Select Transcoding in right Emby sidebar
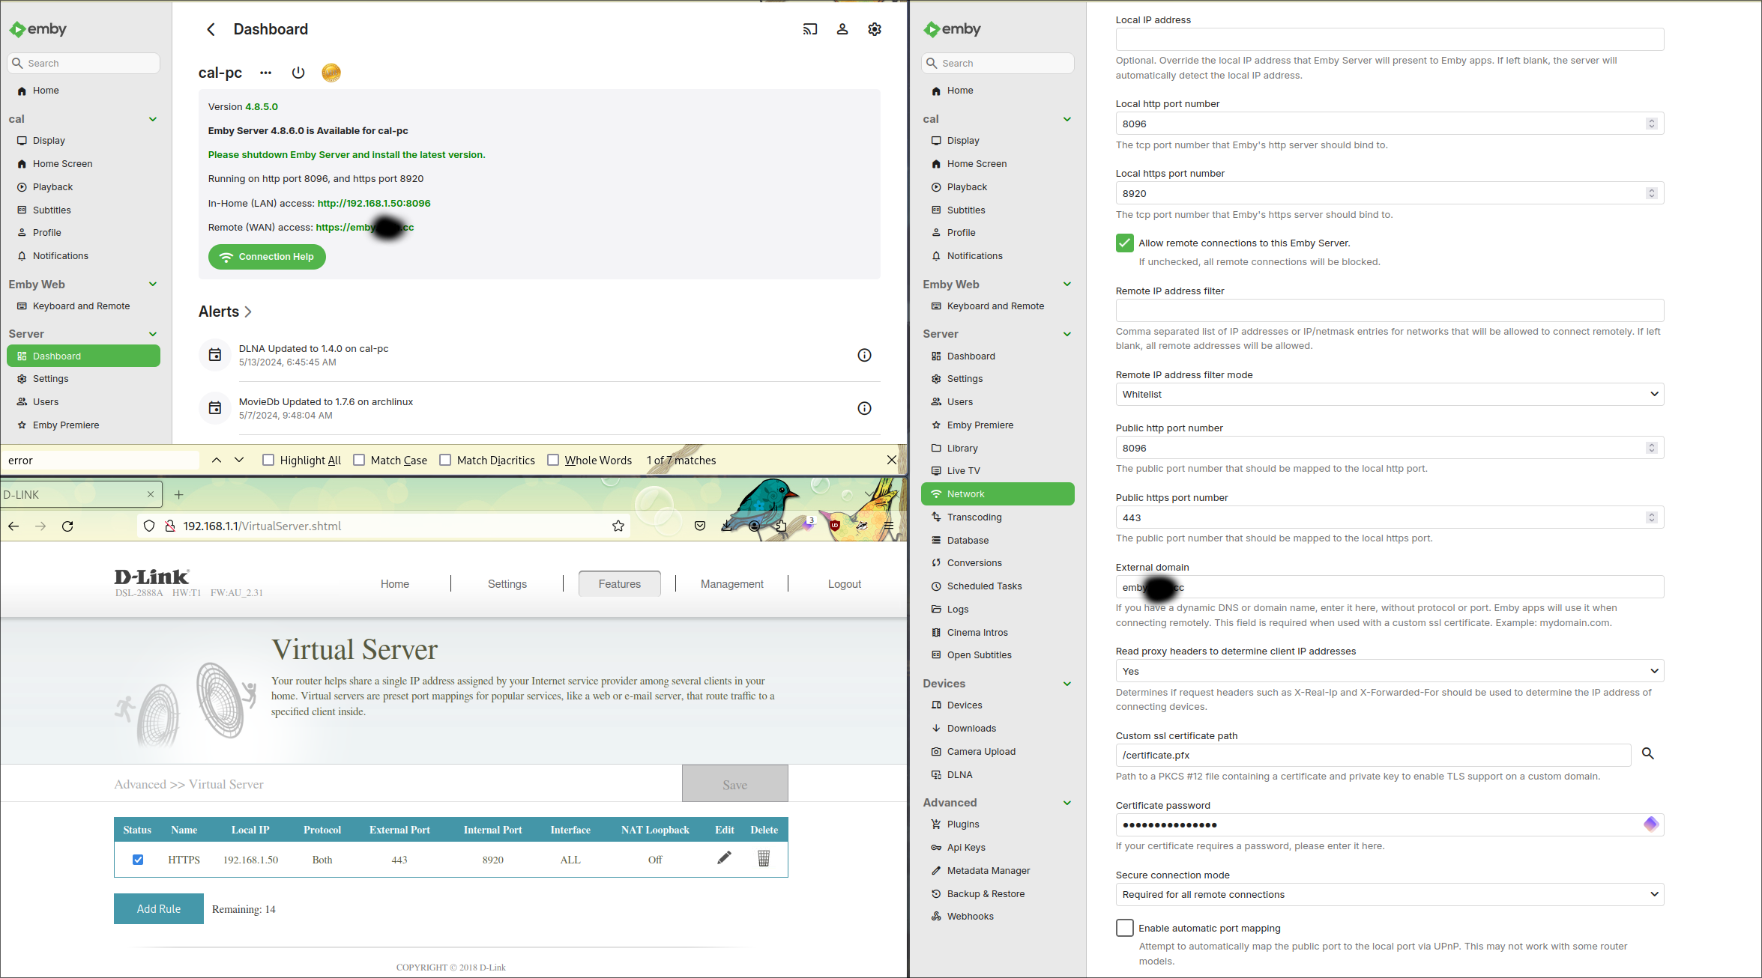 tap(998, 517)
